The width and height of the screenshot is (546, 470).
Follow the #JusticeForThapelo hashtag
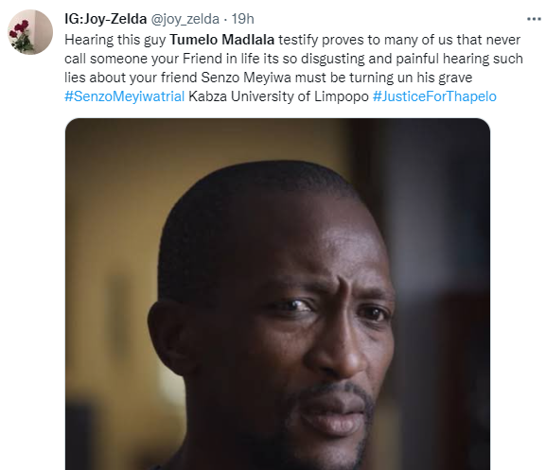click(x=434, y=96)
